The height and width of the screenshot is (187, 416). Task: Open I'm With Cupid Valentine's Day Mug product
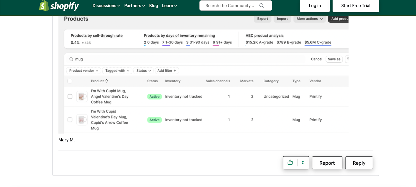click(x=109, y=120)
